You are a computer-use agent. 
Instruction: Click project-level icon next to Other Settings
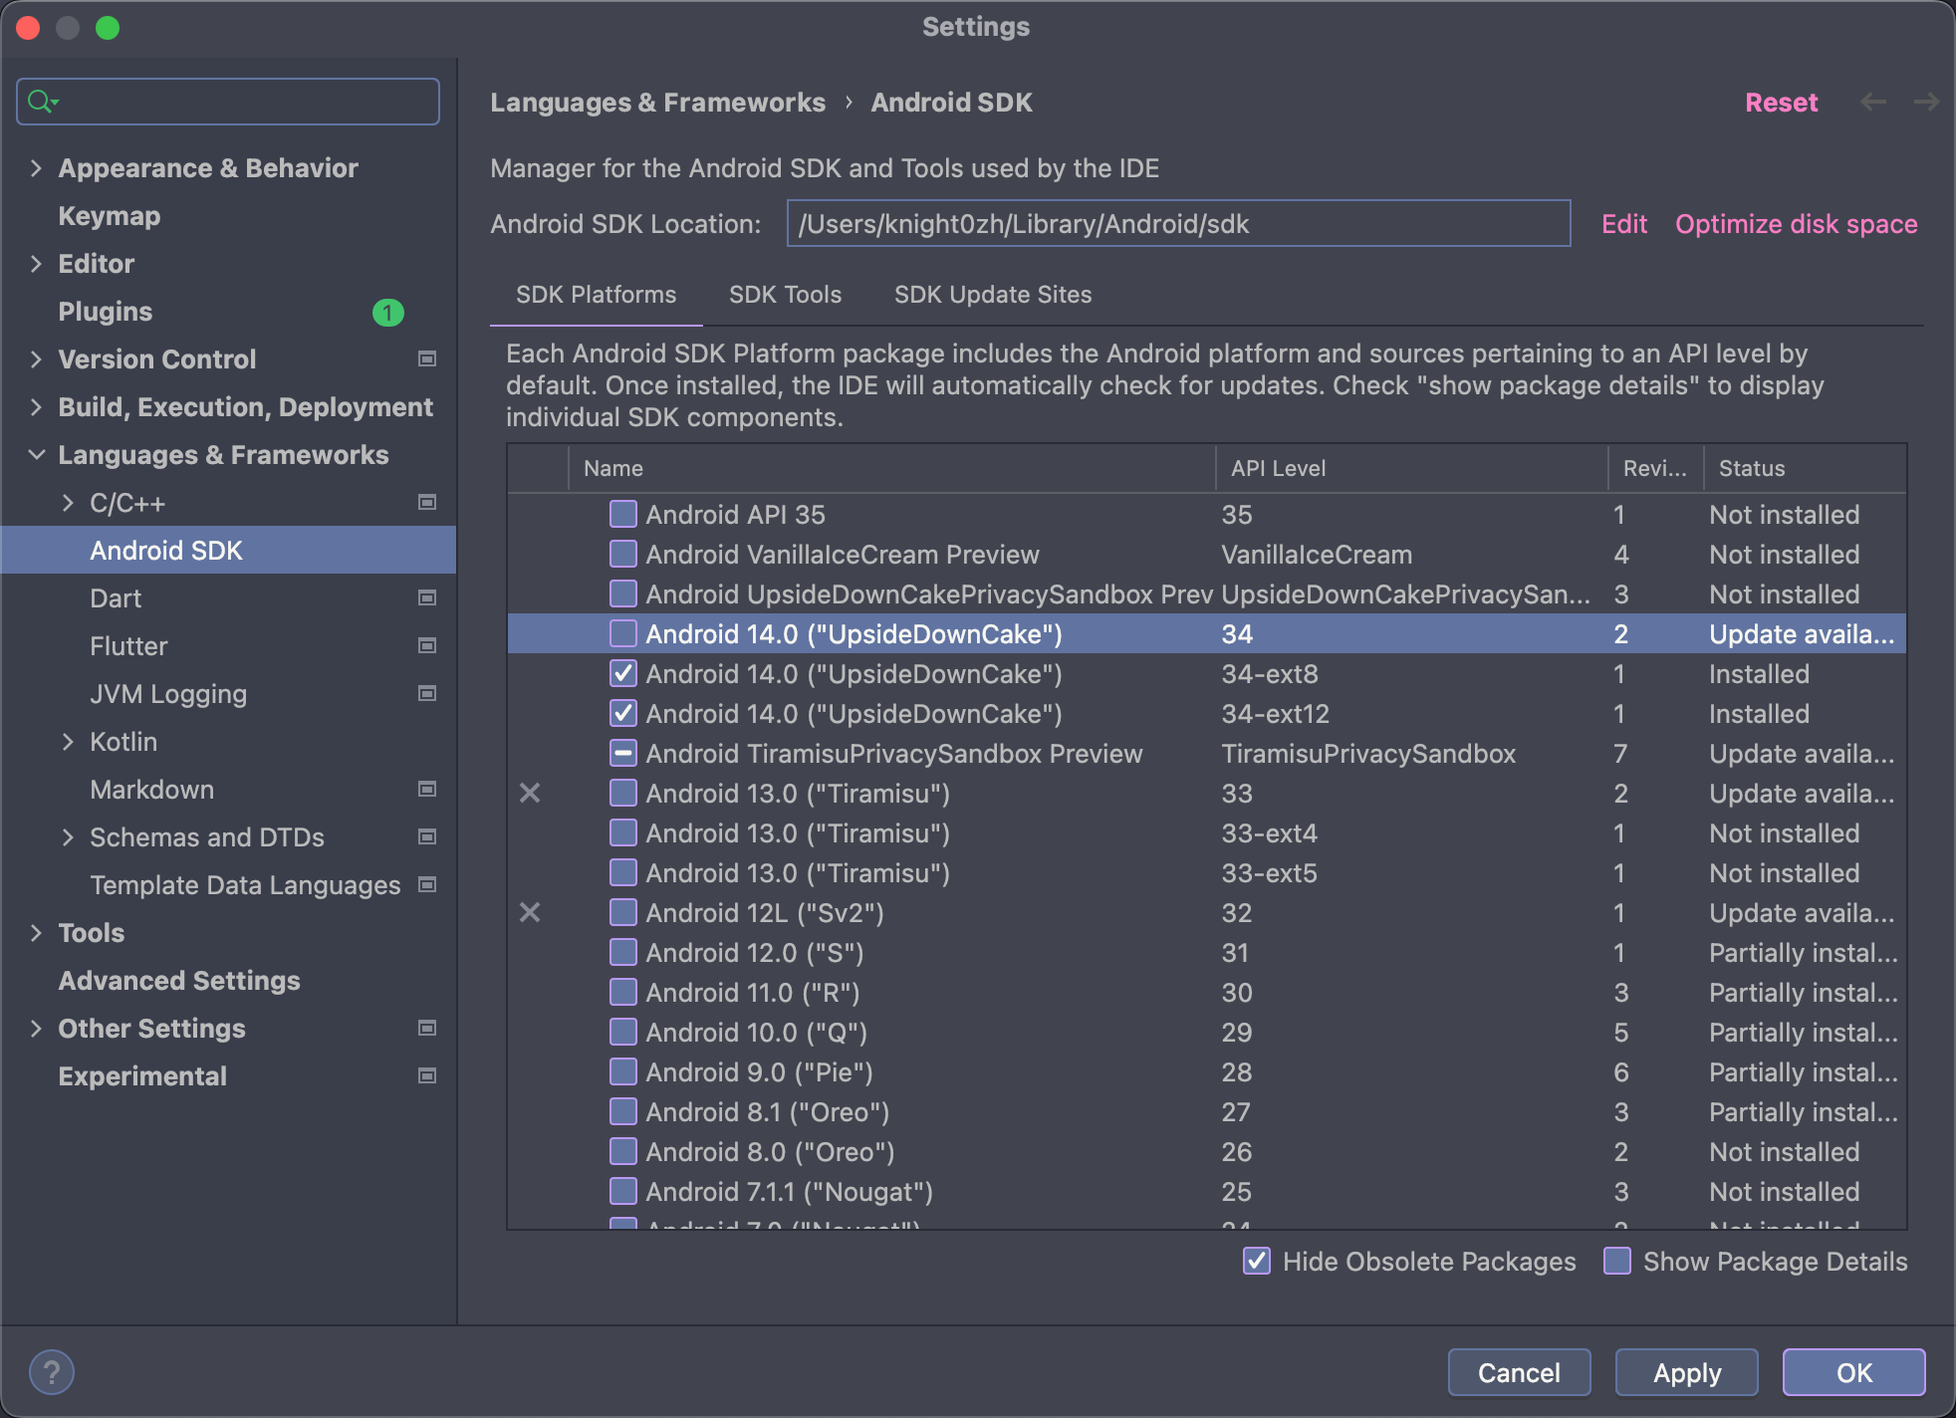click(427, 1028)
